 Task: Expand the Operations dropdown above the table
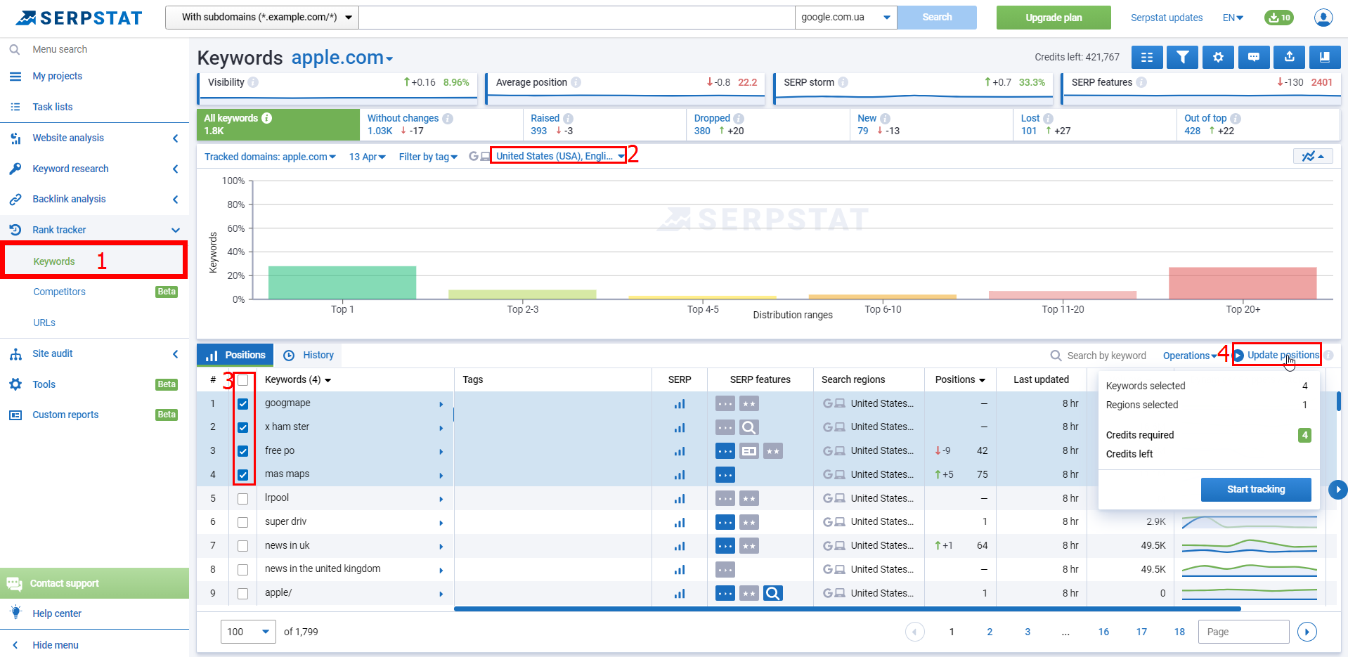coord(1188,355)
